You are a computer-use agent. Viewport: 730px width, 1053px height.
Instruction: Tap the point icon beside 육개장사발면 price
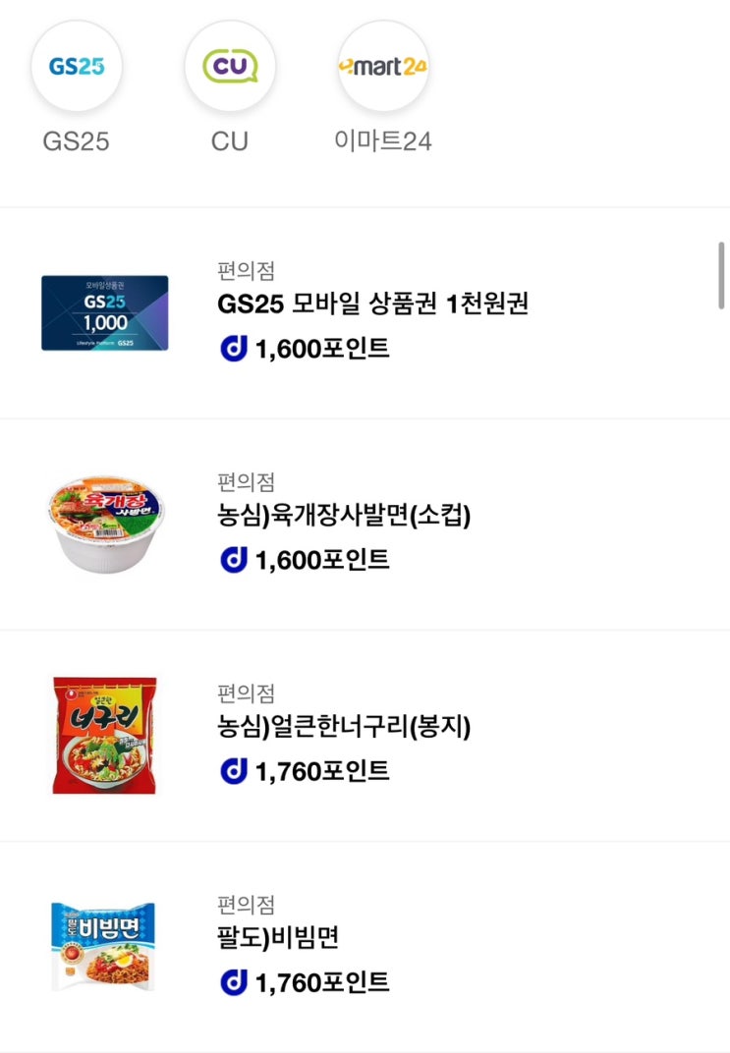pos(234,560)
